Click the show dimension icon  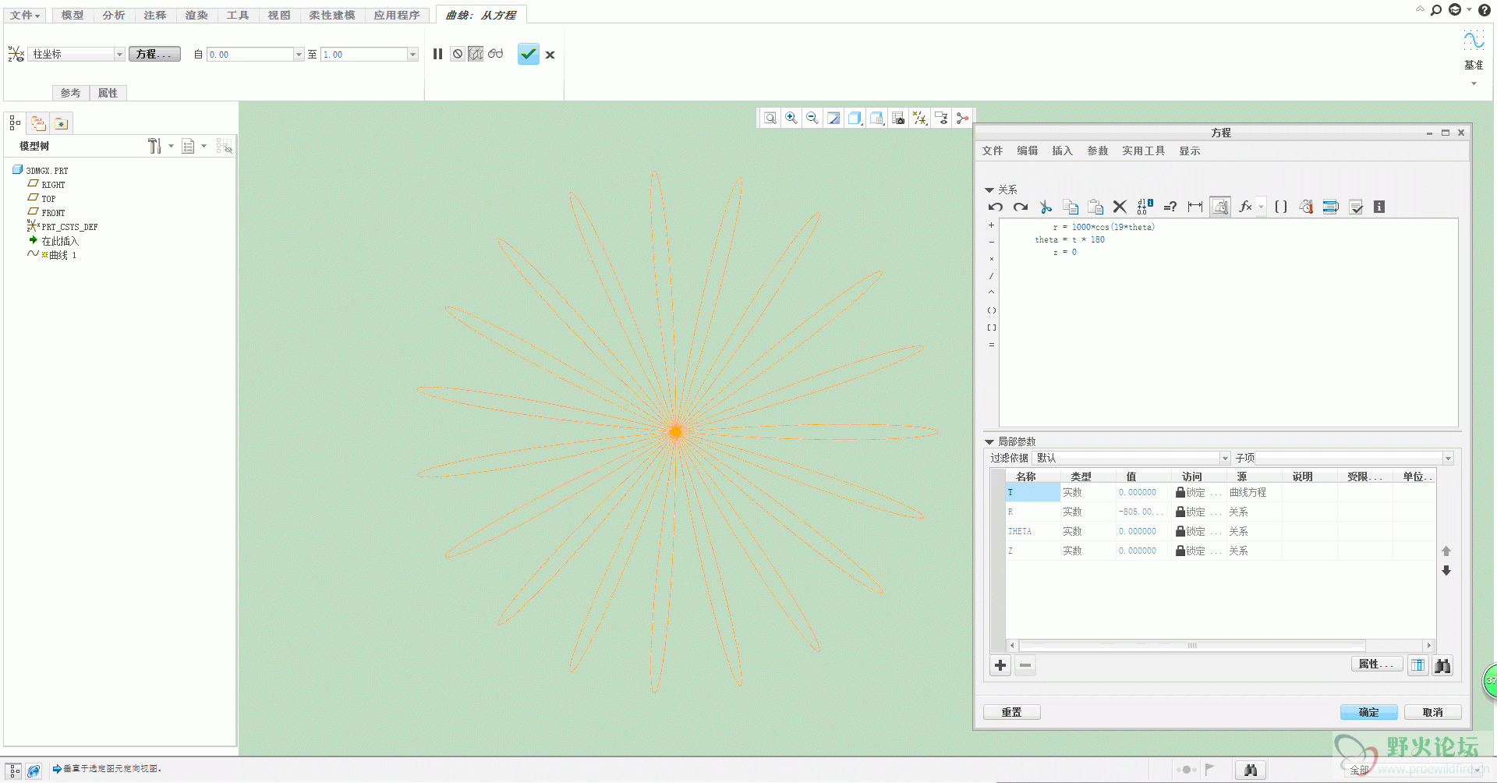(1195, 207)
